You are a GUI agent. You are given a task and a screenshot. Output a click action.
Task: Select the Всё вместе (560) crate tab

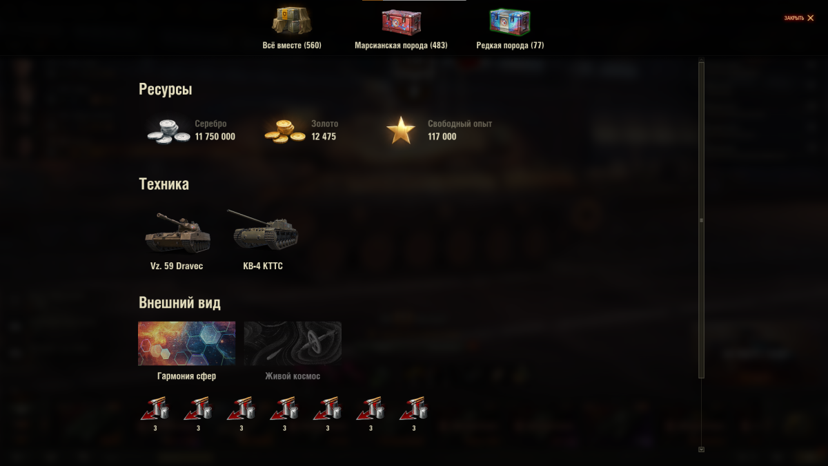pos(292,29)
